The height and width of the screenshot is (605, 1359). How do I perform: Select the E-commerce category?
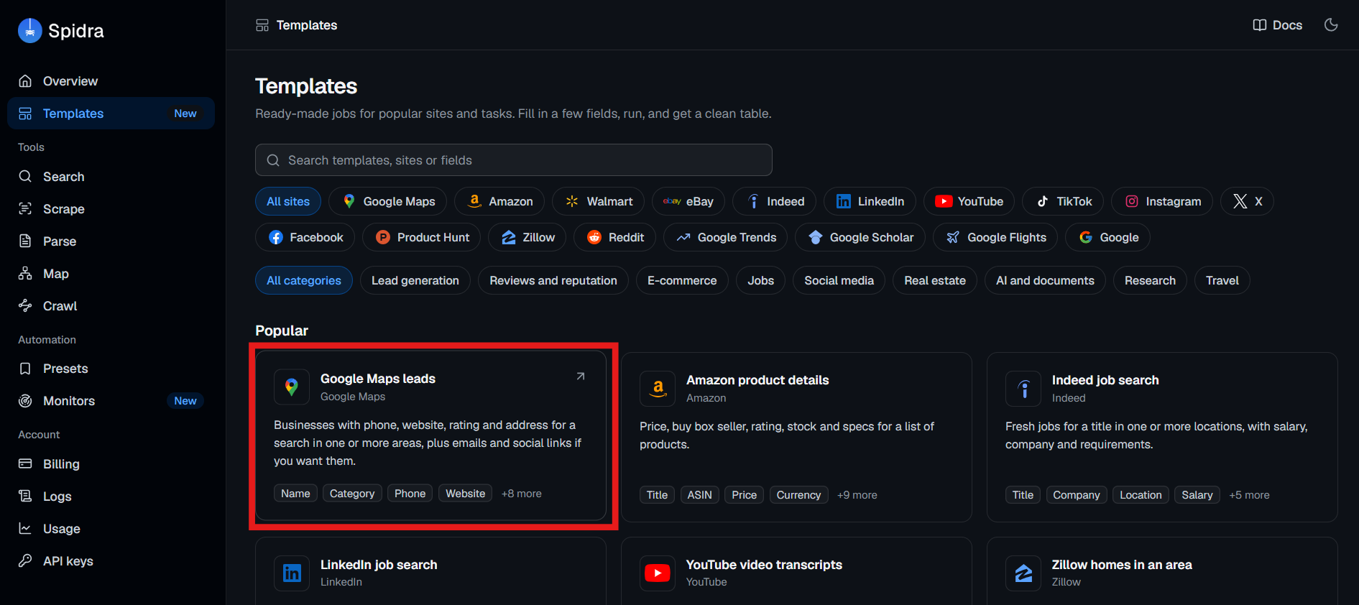(682, 280)
